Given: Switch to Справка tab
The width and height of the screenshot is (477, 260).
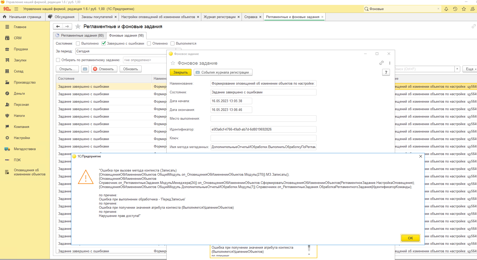Looking at the screenshot, I should [251, 17].
